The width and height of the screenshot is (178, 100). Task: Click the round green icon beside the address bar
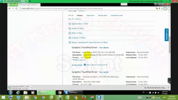(169, 9)
